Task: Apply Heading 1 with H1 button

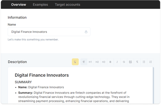Action: click(90, 62)
